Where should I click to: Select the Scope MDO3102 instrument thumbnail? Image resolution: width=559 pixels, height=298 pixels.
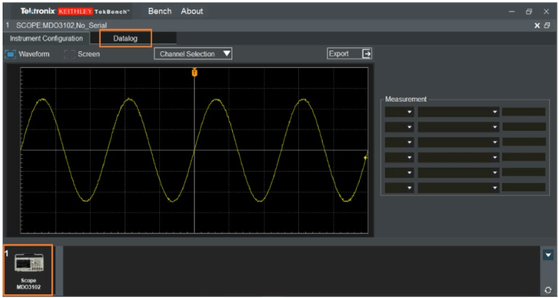point(28,269)
